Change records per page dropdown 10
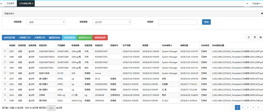263x112 pixels. 51,108
